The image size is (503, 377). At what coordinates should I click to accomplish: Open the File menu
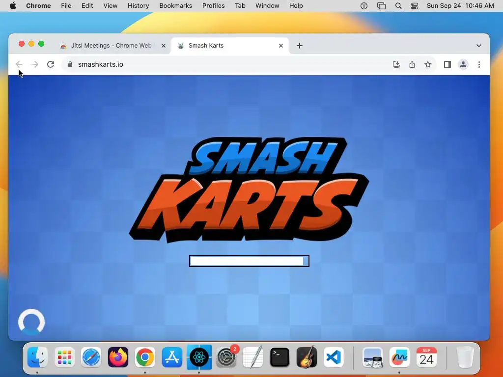coord(66,6)
